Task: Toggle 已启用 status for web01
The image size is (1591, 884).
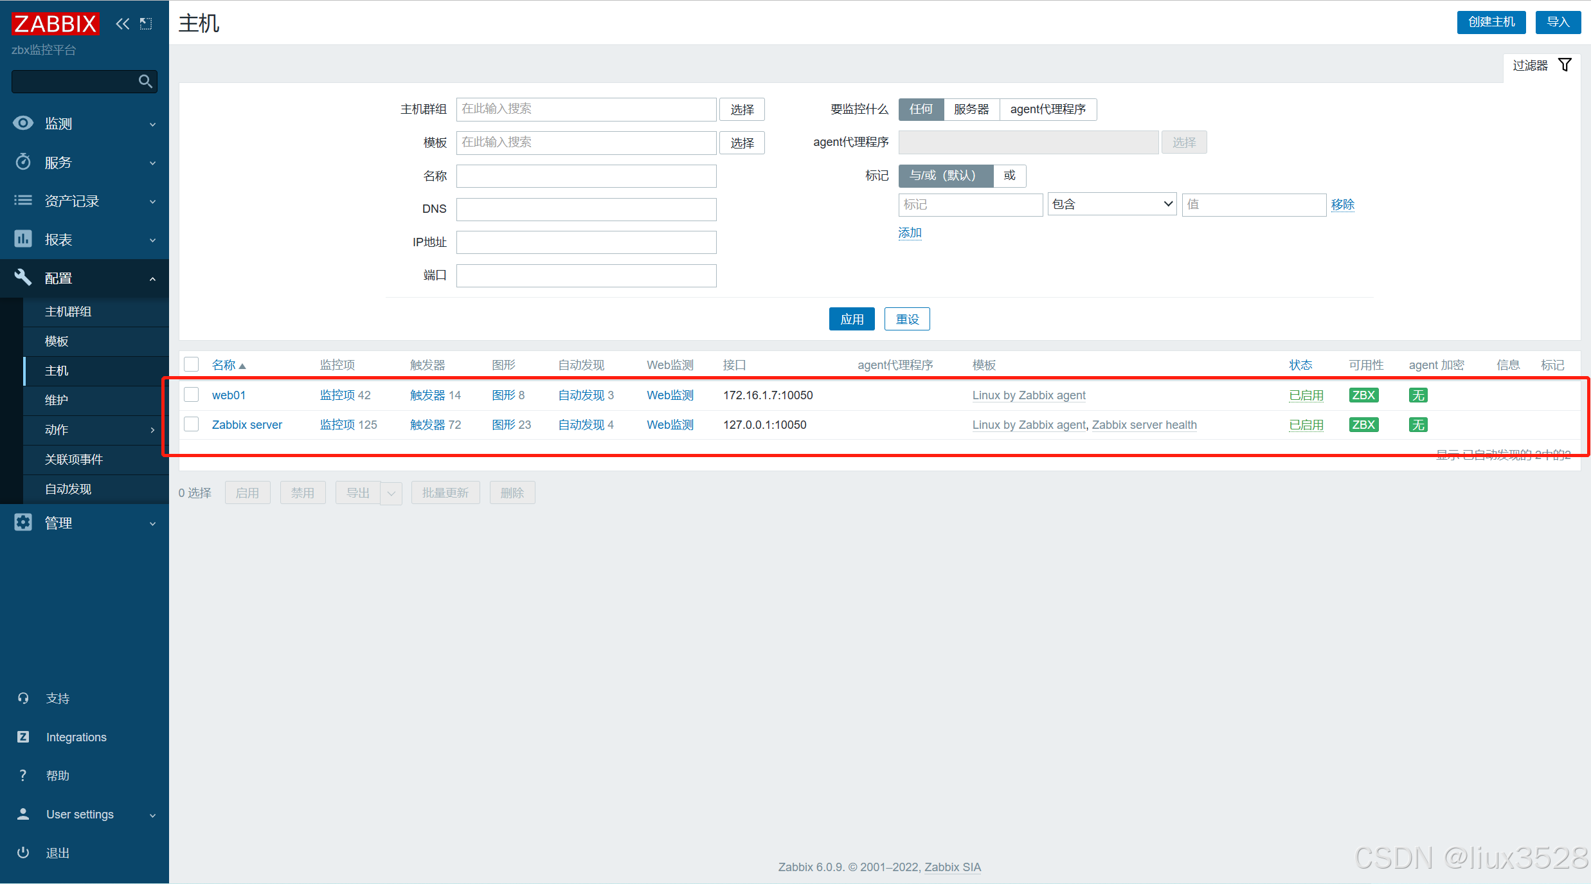Action: (x=1306, y=395)
